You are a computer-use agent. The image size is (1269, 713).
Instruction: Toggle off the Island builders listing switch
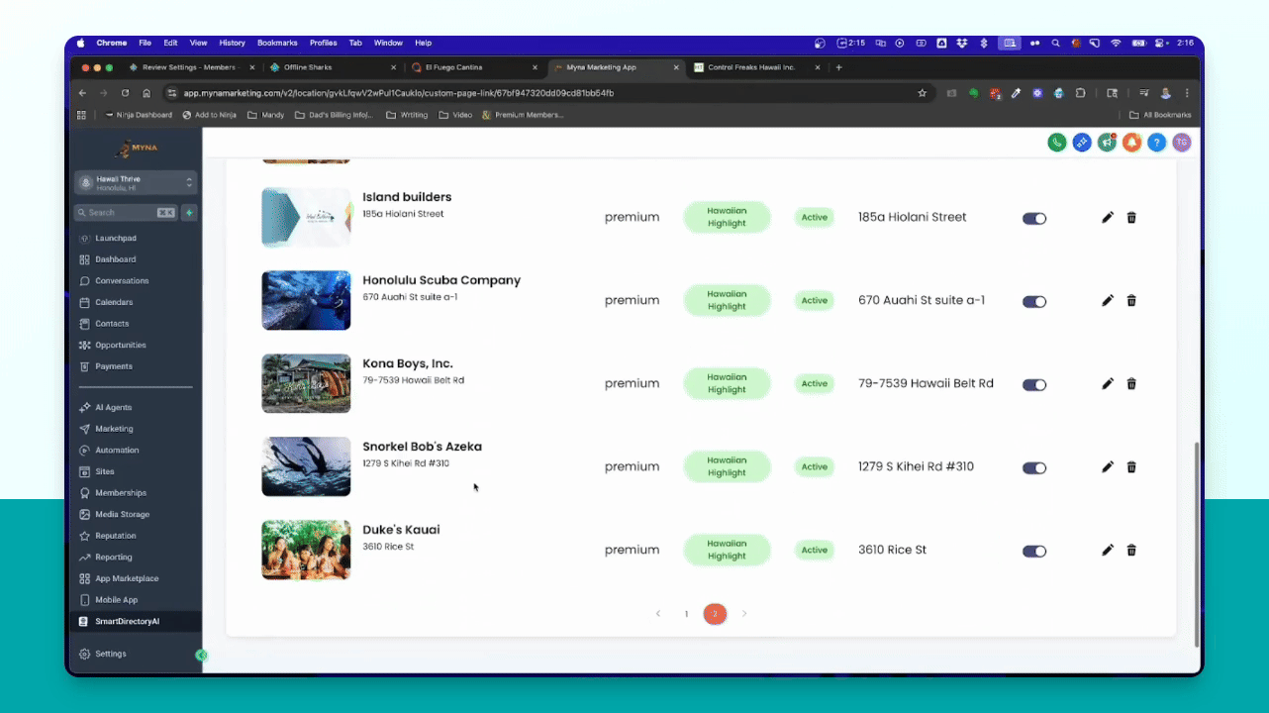click(x=1034, y=219)
